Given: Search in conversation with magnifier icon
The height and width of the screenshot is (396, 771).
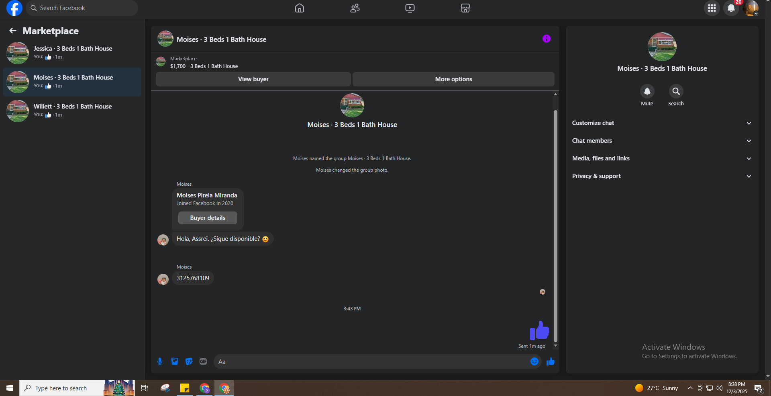Looking at the screenshot, I should coord(676,91).
